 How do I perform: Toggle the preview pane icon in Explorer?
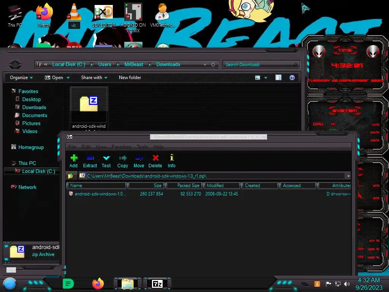(278, 78)
